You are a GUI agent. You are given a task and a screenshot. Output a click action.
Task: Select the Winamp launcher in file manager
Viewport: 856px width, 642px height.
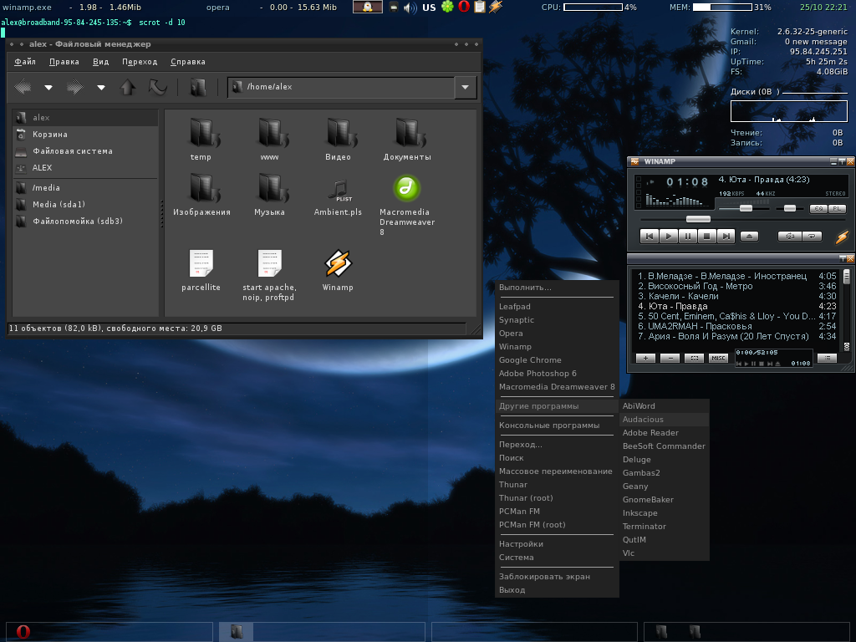338,263
